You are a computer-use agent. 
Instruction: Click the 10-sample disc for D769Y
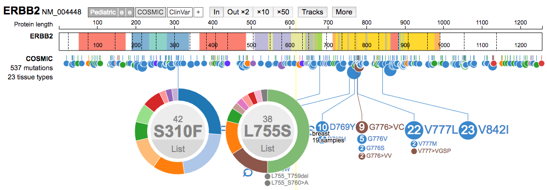[x=322, y=127]
